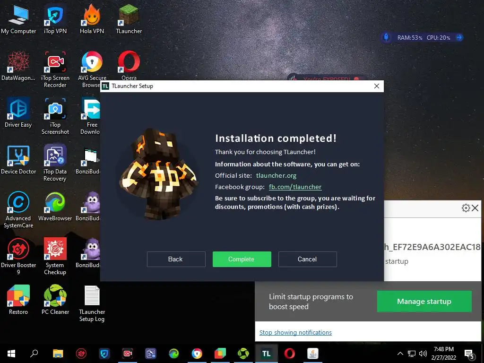484x363 pixels.
Task: Open PC Cleaner taskbar icon
Action: click(243, 354)
